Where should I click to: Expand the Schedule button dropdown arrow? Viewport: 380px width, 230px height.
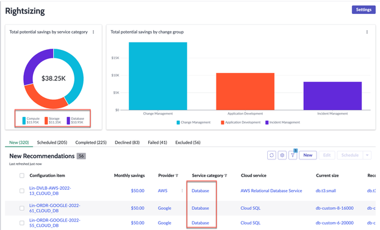(x=367, y=155)
